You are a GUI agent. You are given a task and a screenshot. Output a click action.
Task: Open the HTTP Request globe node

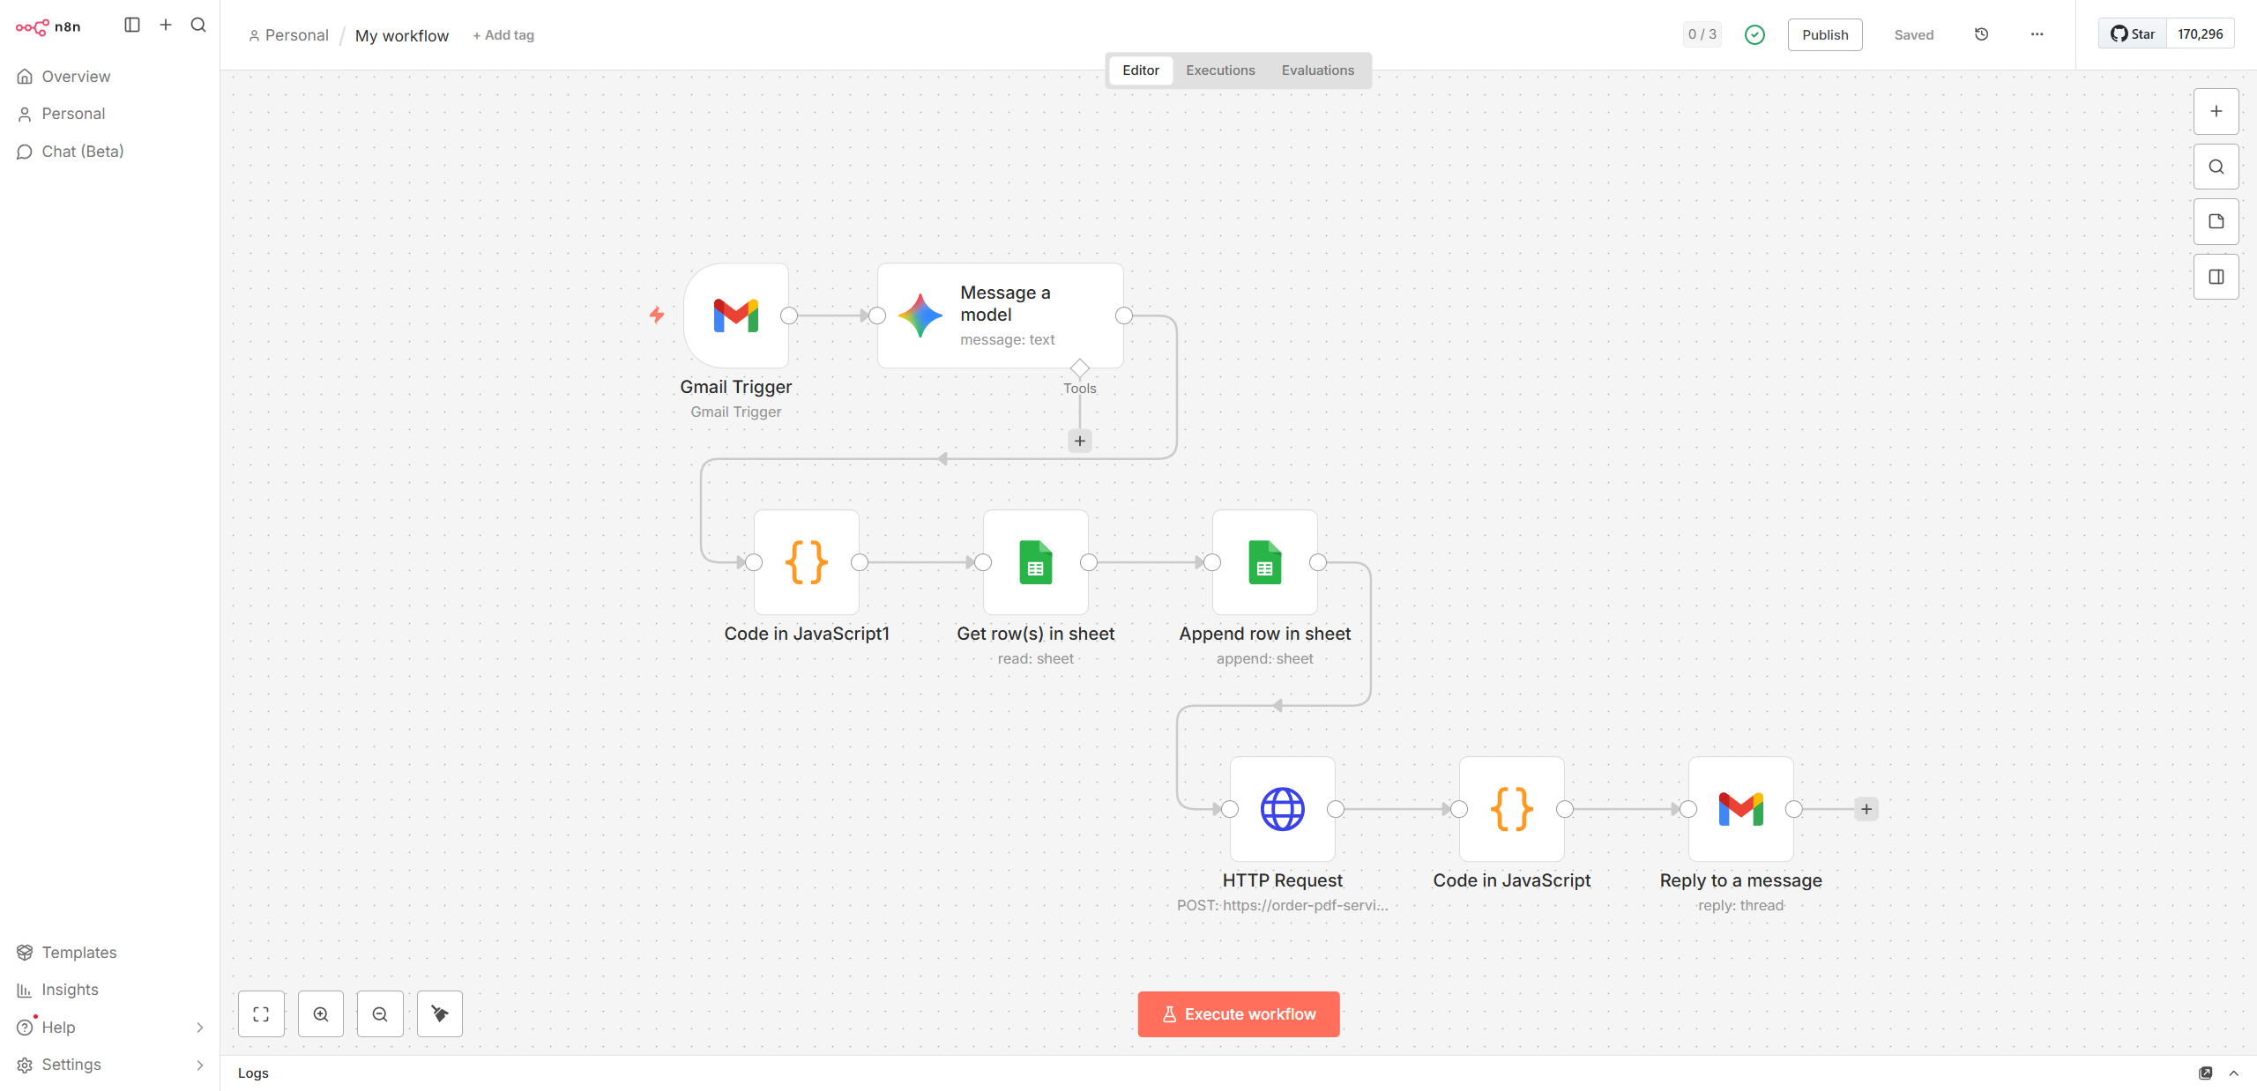[x=1282, y=809]
